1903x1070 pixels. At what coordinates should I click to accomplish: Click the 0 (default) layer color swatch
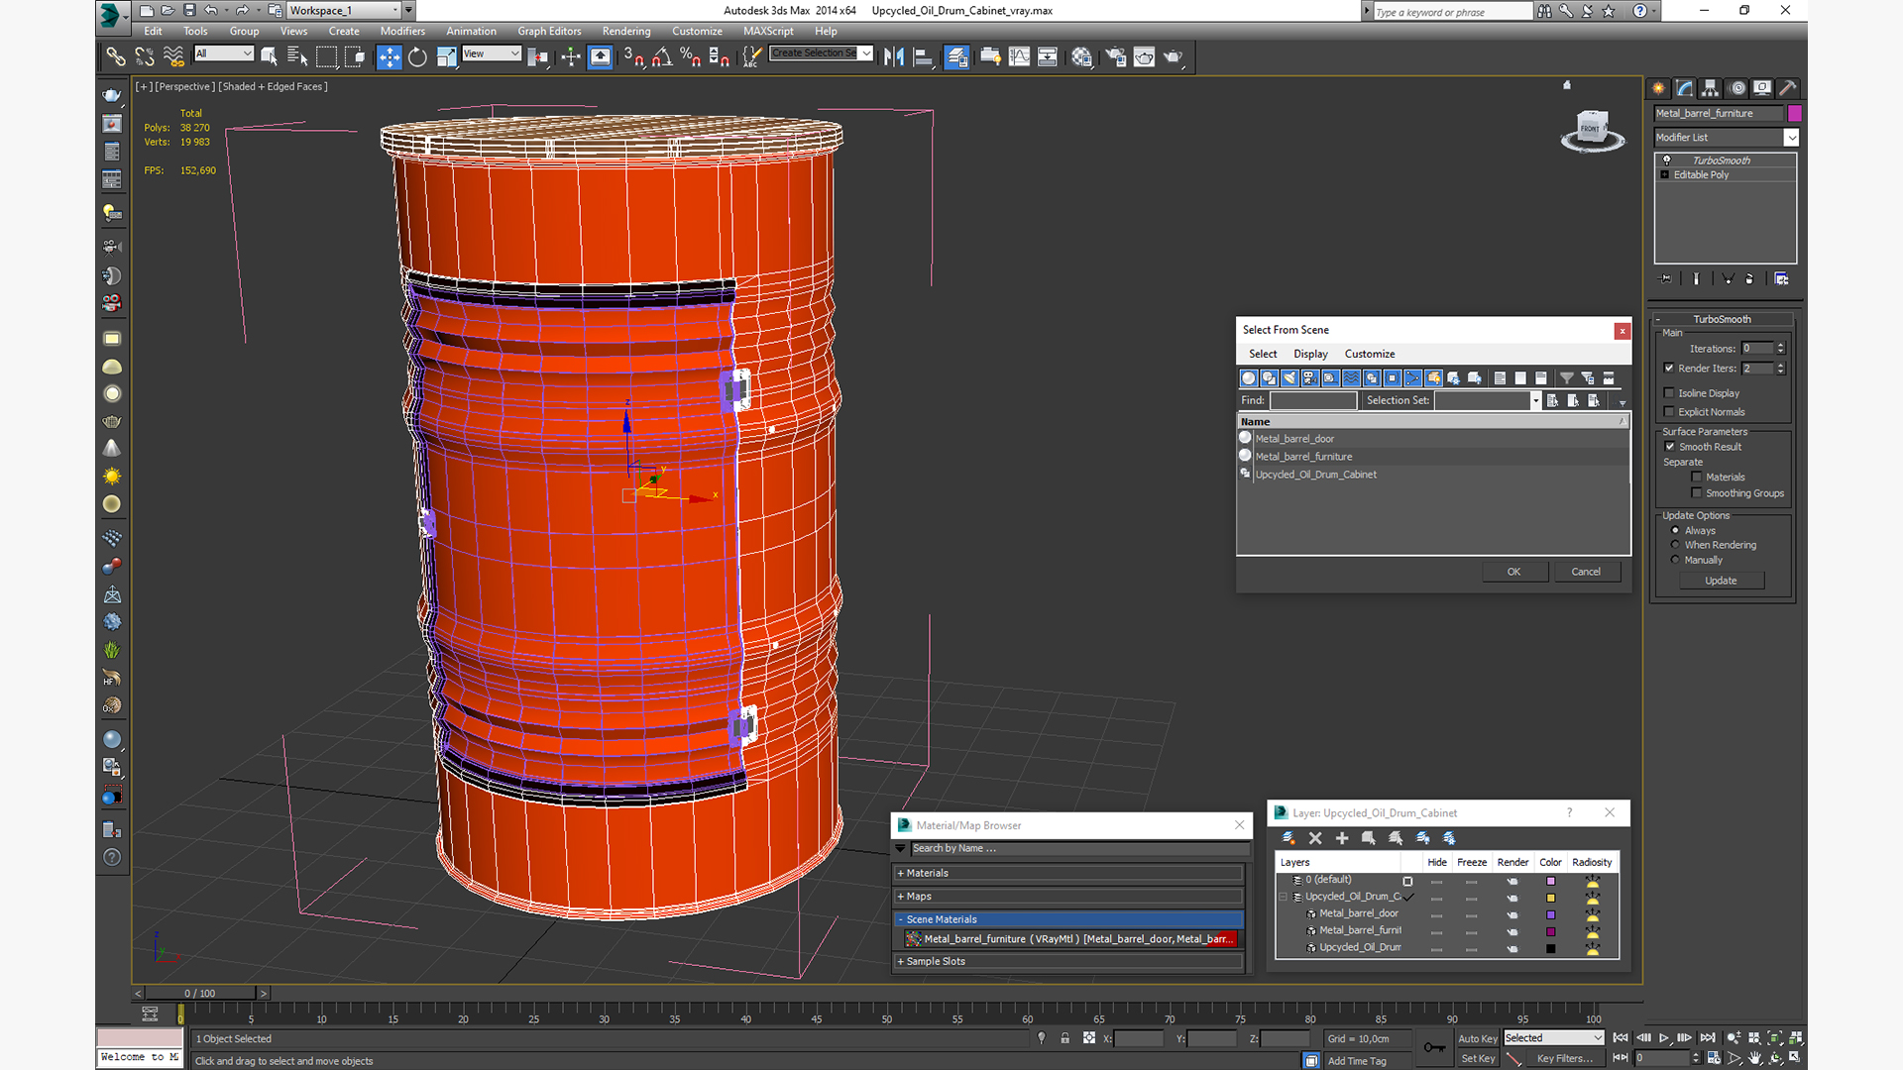tap(1551, 881)
